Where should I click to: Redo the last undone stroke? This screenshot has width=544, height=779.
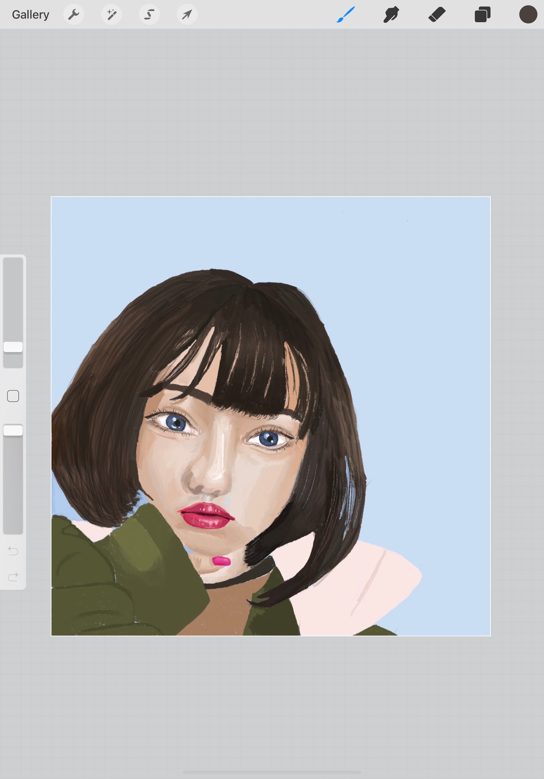click(x=13, y=576)
